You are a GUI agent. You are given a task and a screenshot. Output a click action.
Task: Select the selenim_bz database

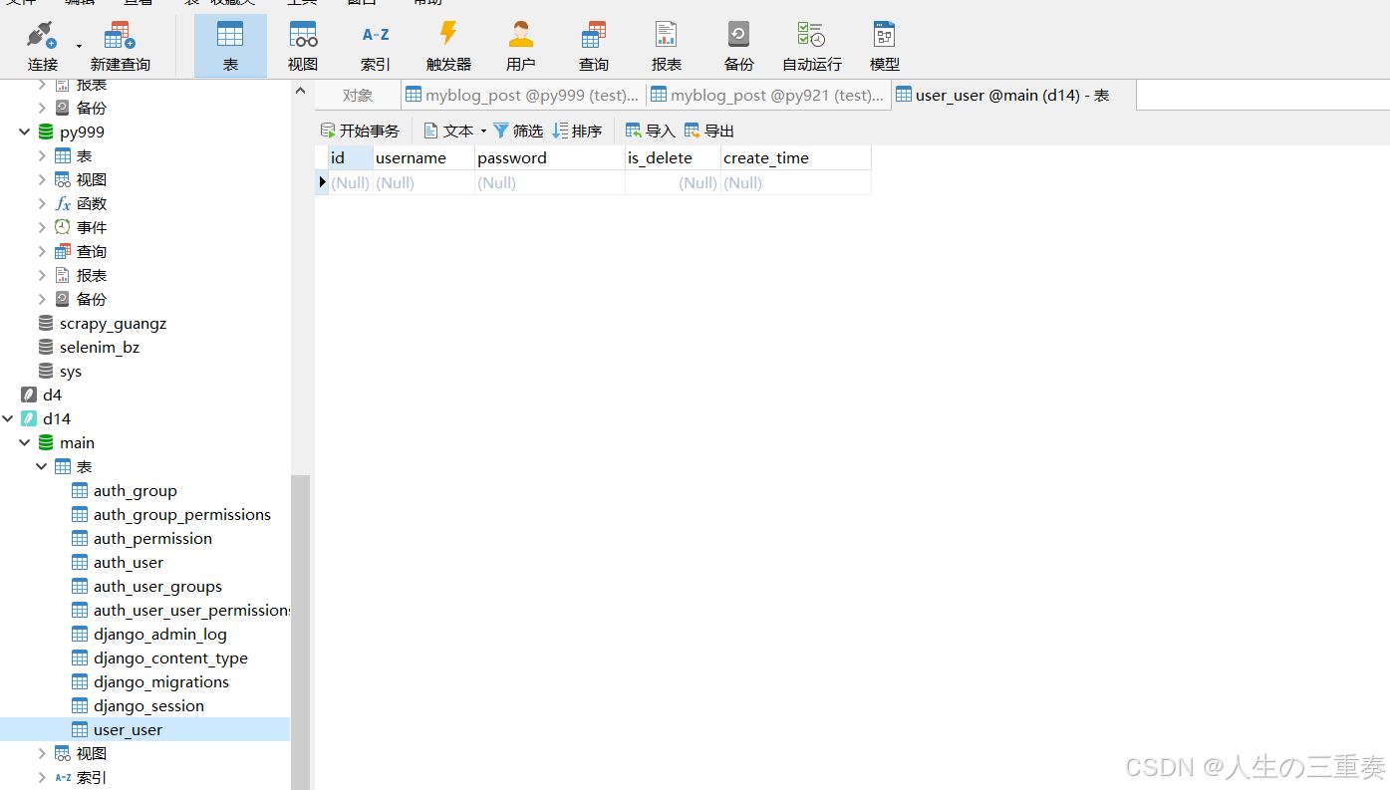pos(100,347)
